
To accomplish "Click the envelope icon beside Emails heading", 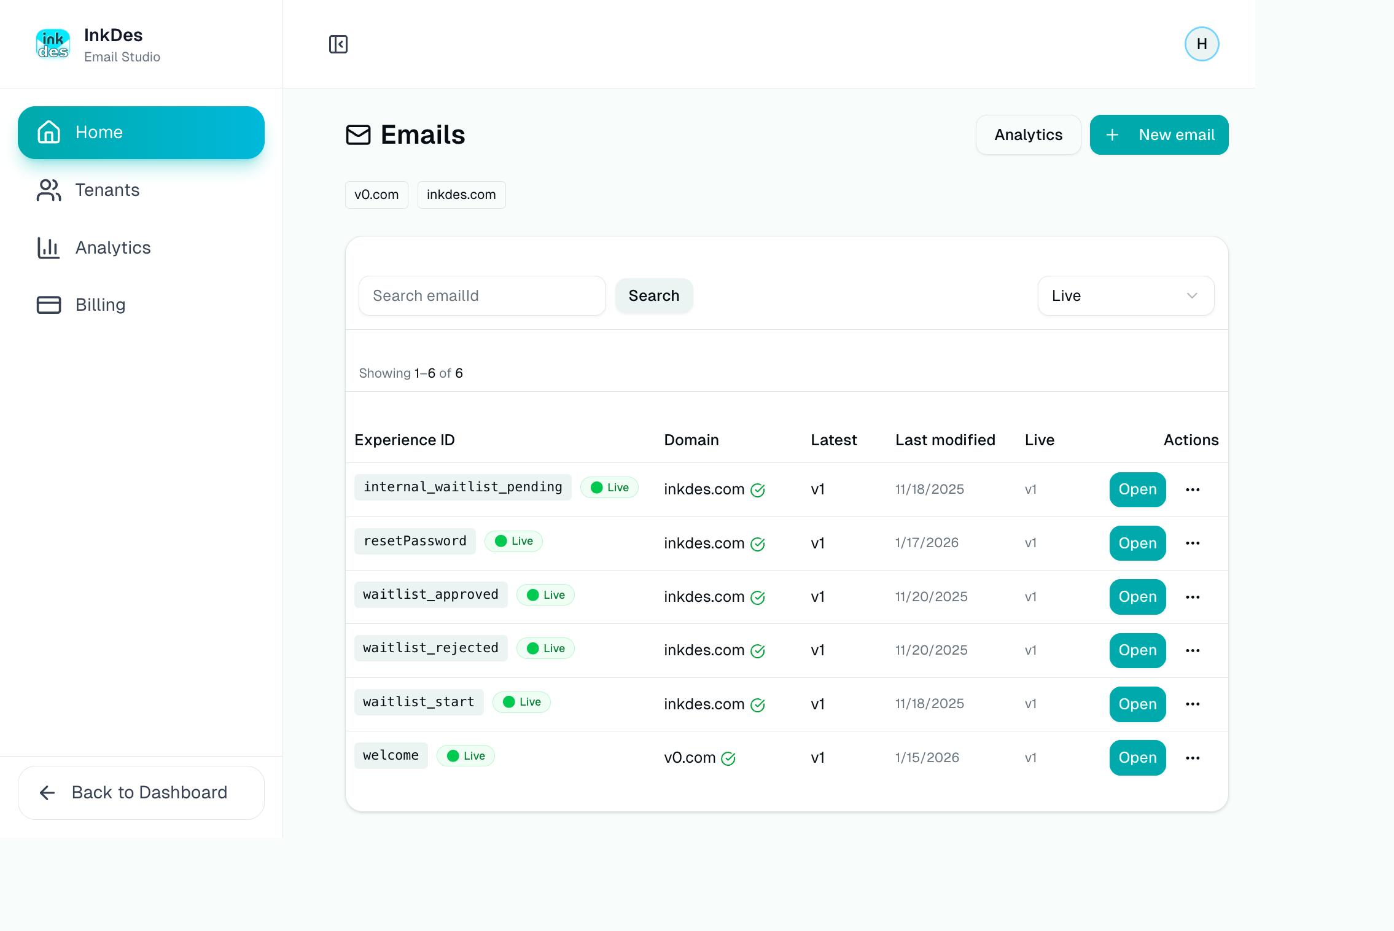I will coord(358,134).
